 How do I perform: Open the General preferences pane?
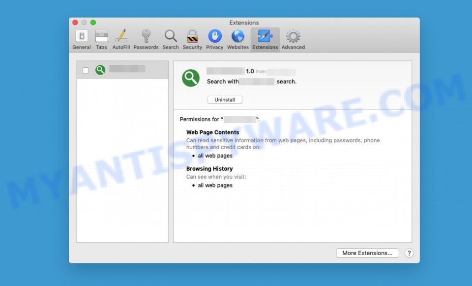tap(81, 40)
